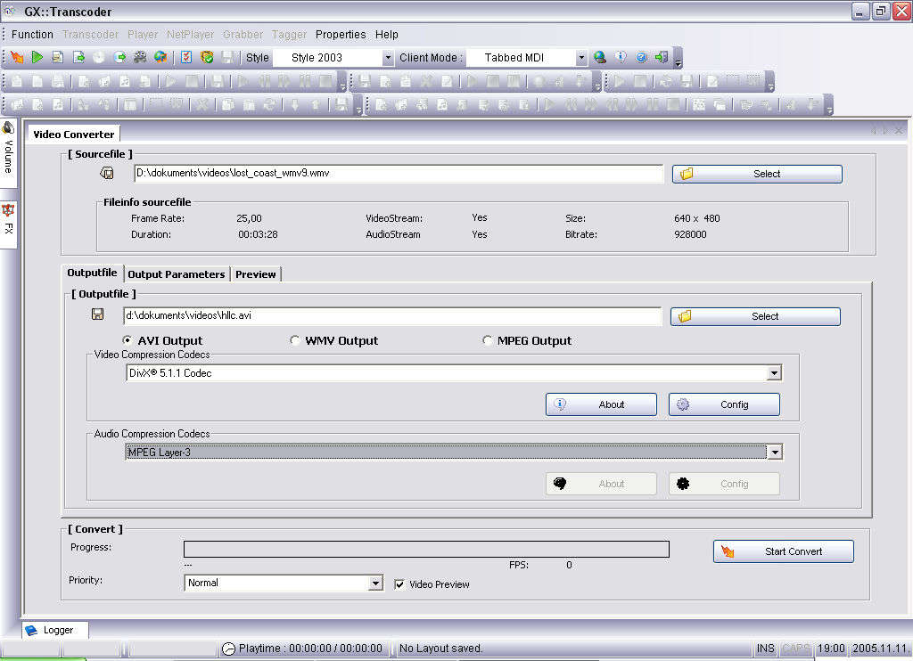Expand the Video Compression Codecs dropdown
This screenshot has height=661, width=913.
[x=773, y=373]
